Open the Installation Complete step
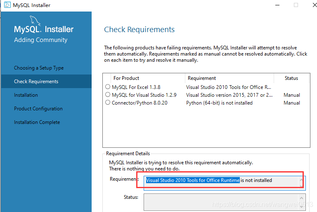This screenshot has height=212, width=317. [x=37, y=122]
